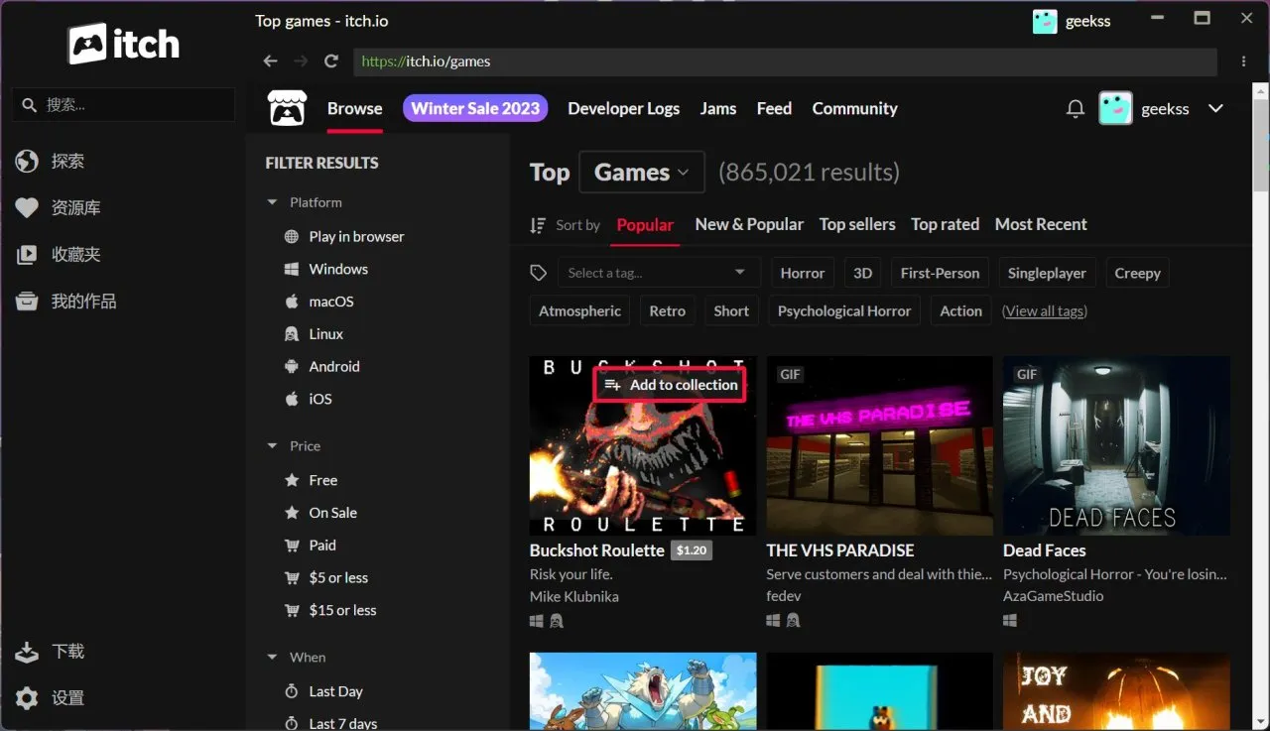Screen dimensions: 1270x731
Task: Open the three-dot menu beside the address bar
Action: coord(1243,61)
